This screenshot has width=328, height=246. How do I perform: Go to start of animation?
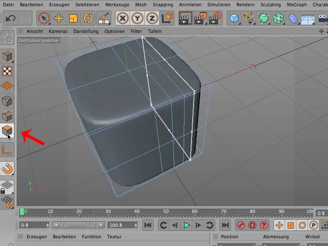148,225
